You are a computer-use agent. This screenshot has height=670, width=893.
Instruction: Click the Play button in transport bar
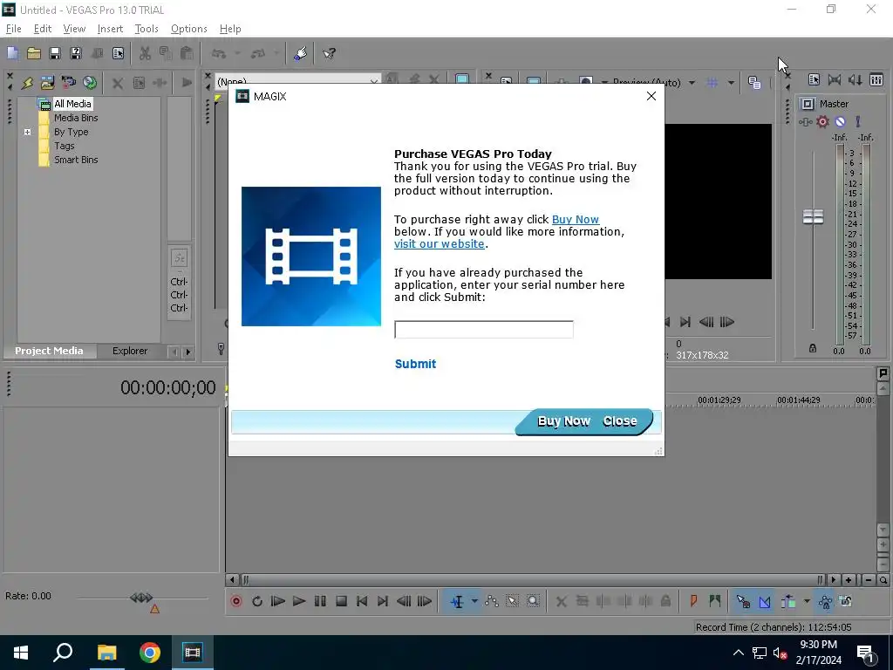[299, 601]
